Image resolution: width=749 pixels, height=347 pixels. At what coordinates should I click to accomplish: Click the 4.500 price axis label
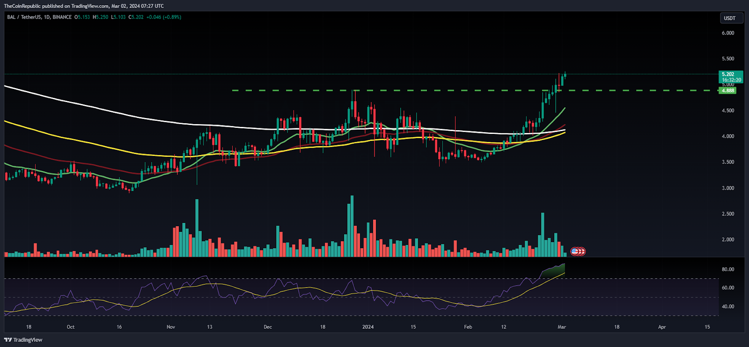(728, 111)
